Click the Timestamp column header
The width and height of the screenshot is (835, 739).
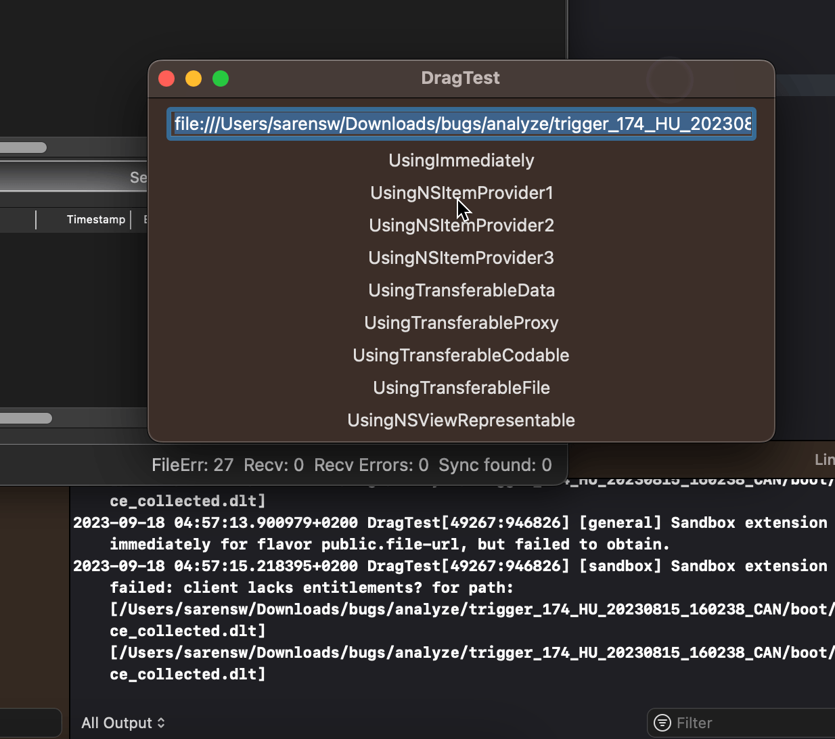pos(95,219)
